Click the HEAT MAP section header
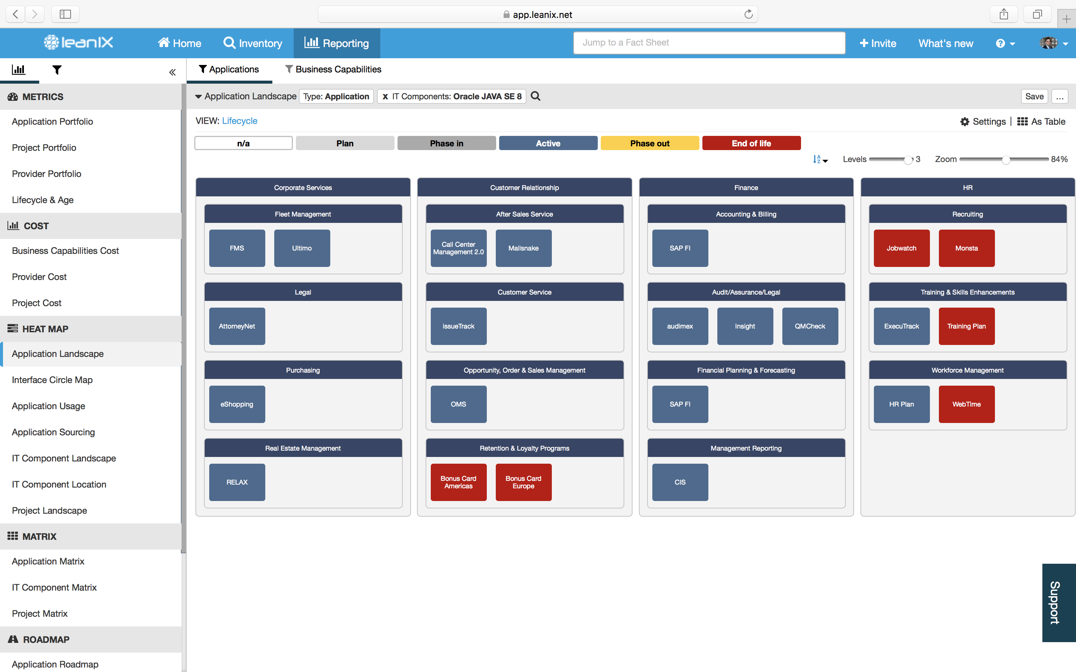The image size is (1076, 672). click(91, 329)
